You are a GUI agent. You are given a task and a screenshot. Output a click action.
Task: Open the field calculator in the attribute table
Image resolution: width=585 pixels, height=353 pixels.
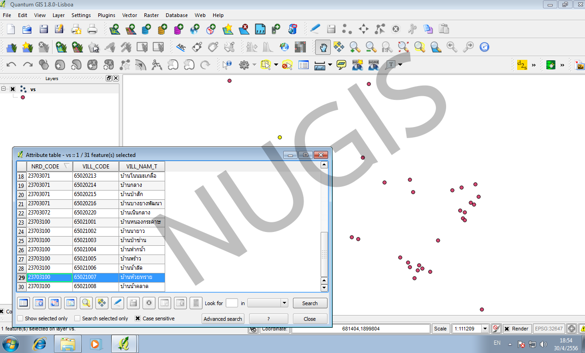[196, 303]
